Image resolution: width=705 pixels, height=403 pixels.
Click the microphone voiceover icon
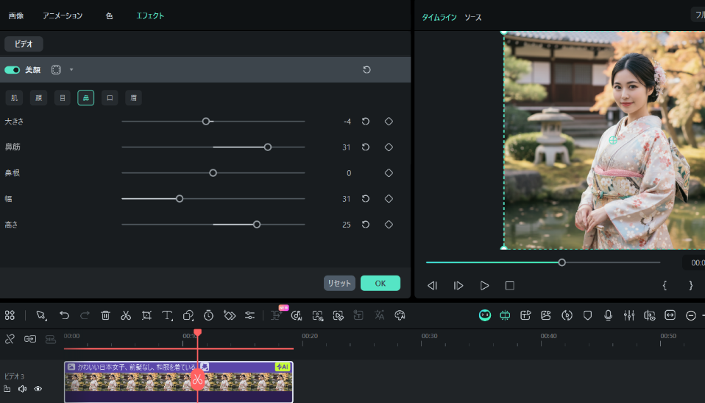pyautogui.click(x=608, y=315)
